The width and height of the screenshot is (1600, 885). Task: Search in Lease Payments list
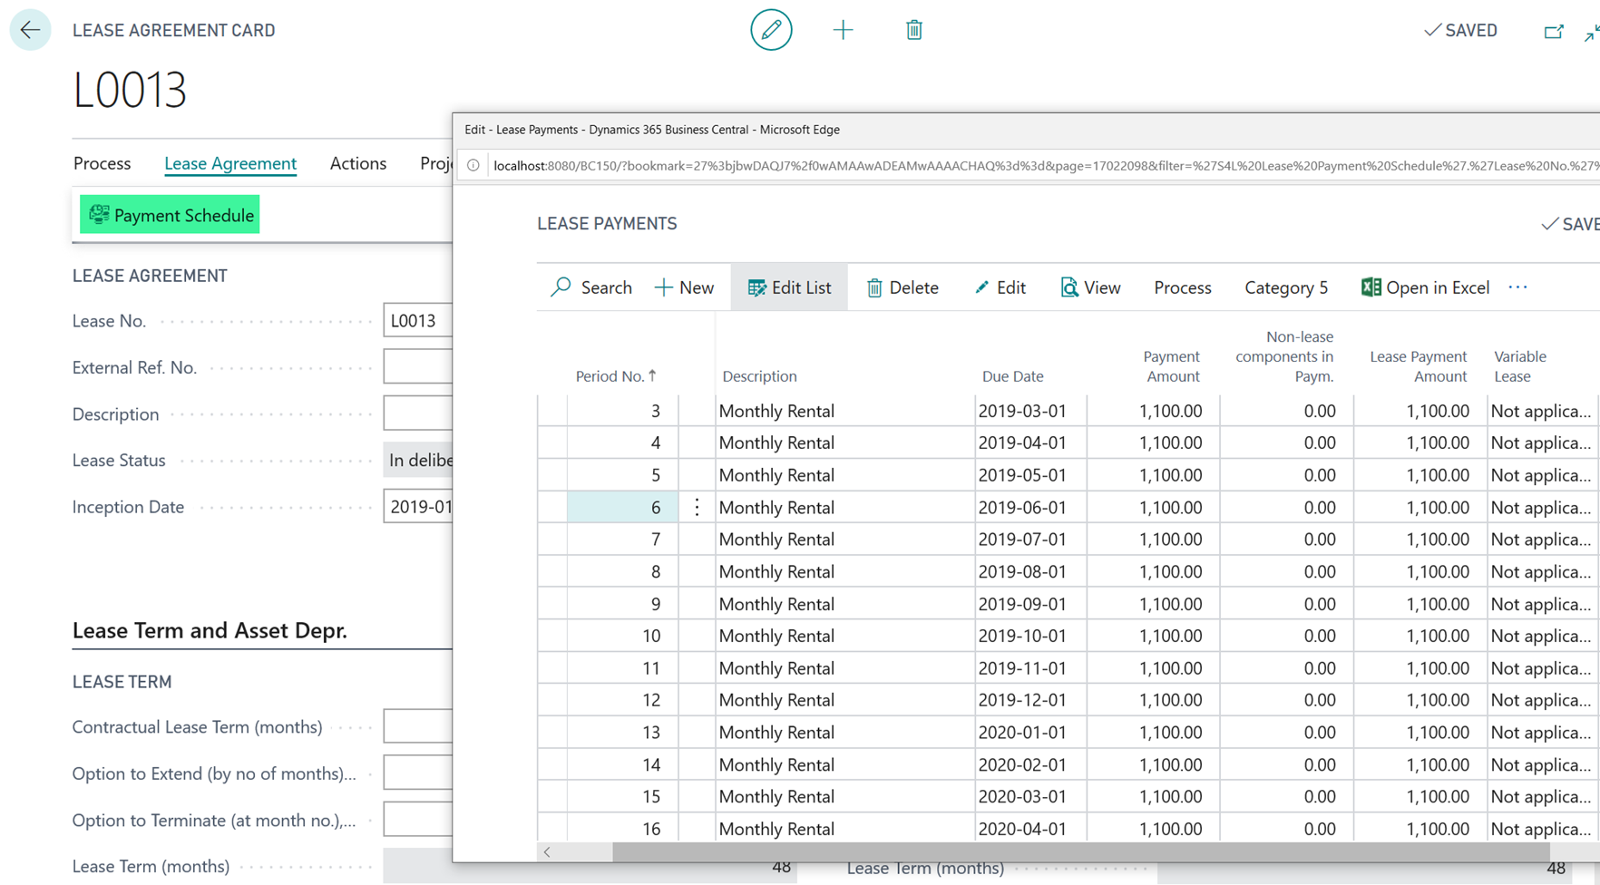[591, 287]
